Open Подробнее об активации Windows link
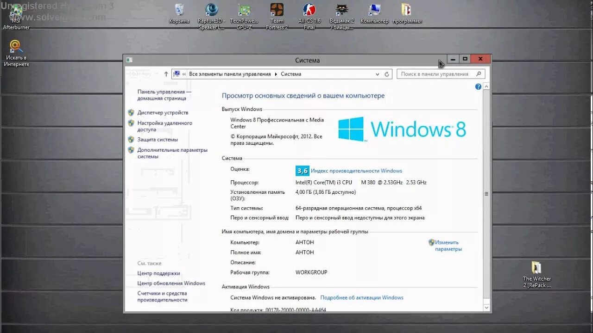Viewport: 593px width, 333px height. click(x=362, y=297)
